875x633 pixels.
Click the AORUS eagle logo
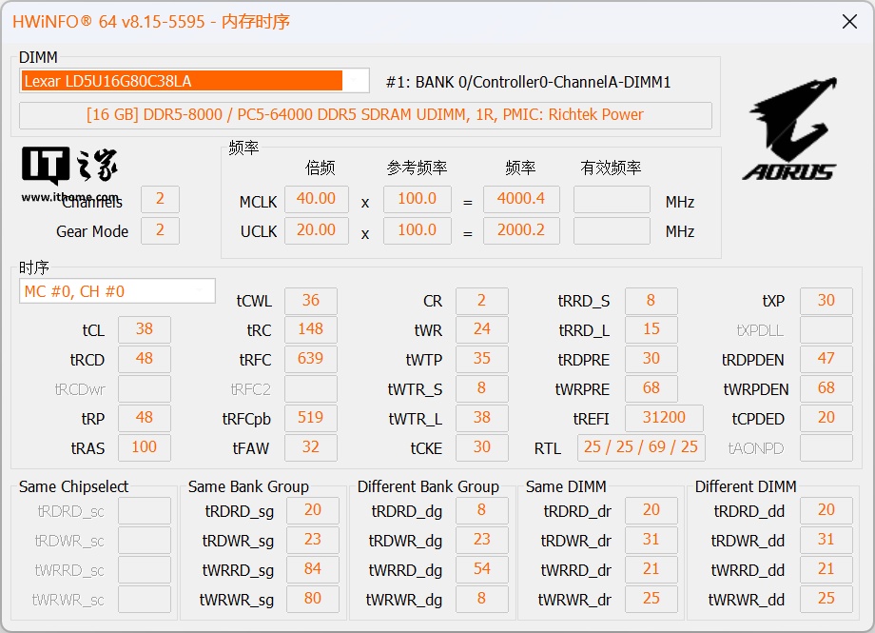point(788,129)
